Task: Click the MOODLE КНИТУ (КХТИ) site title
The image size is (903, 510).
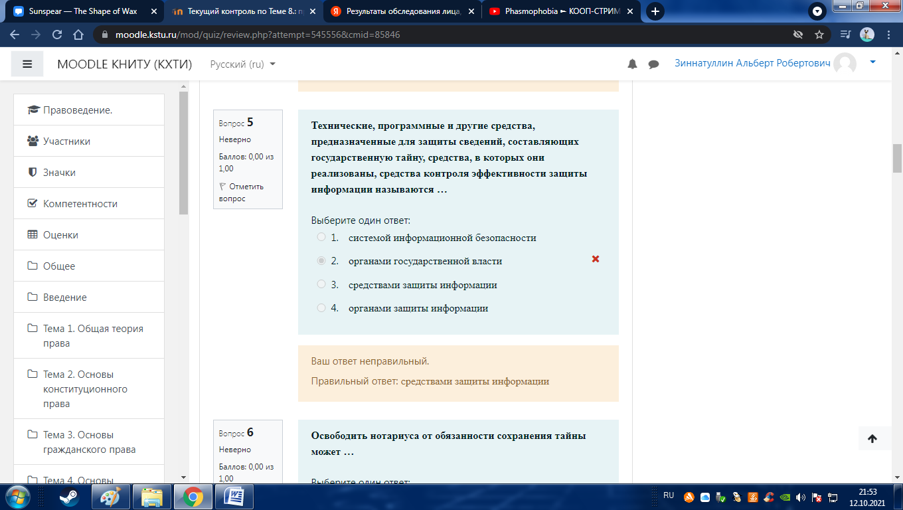Action: 125,64
